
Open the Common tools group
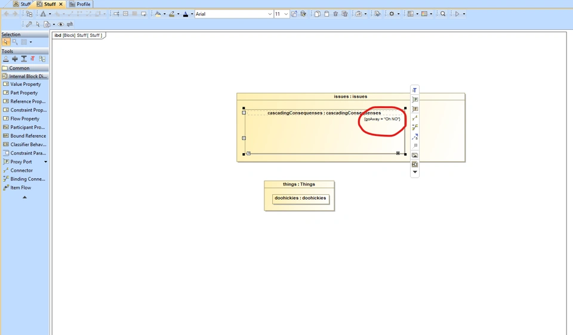tap(25, 68)
